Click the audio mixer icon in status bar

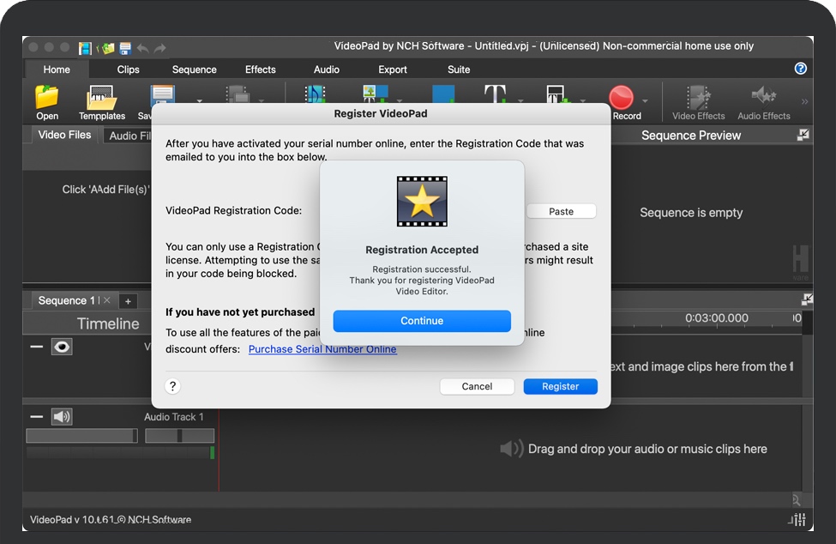tap(797, 520)
